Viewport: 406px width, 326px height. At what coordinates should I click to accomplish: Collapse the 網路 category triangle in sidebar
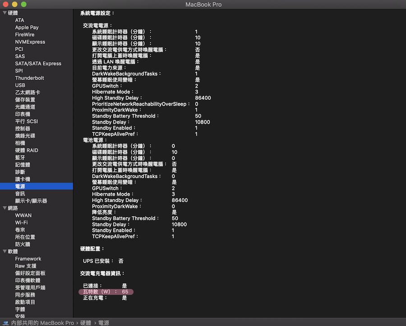tap(5, 208)
